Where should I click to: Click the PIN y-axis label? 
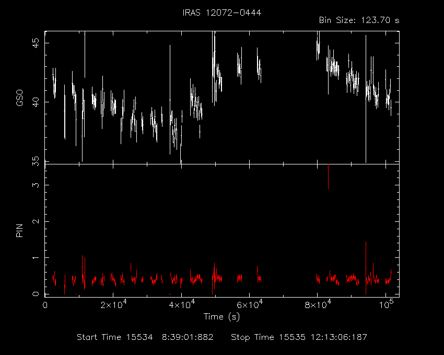coord(19,230)
